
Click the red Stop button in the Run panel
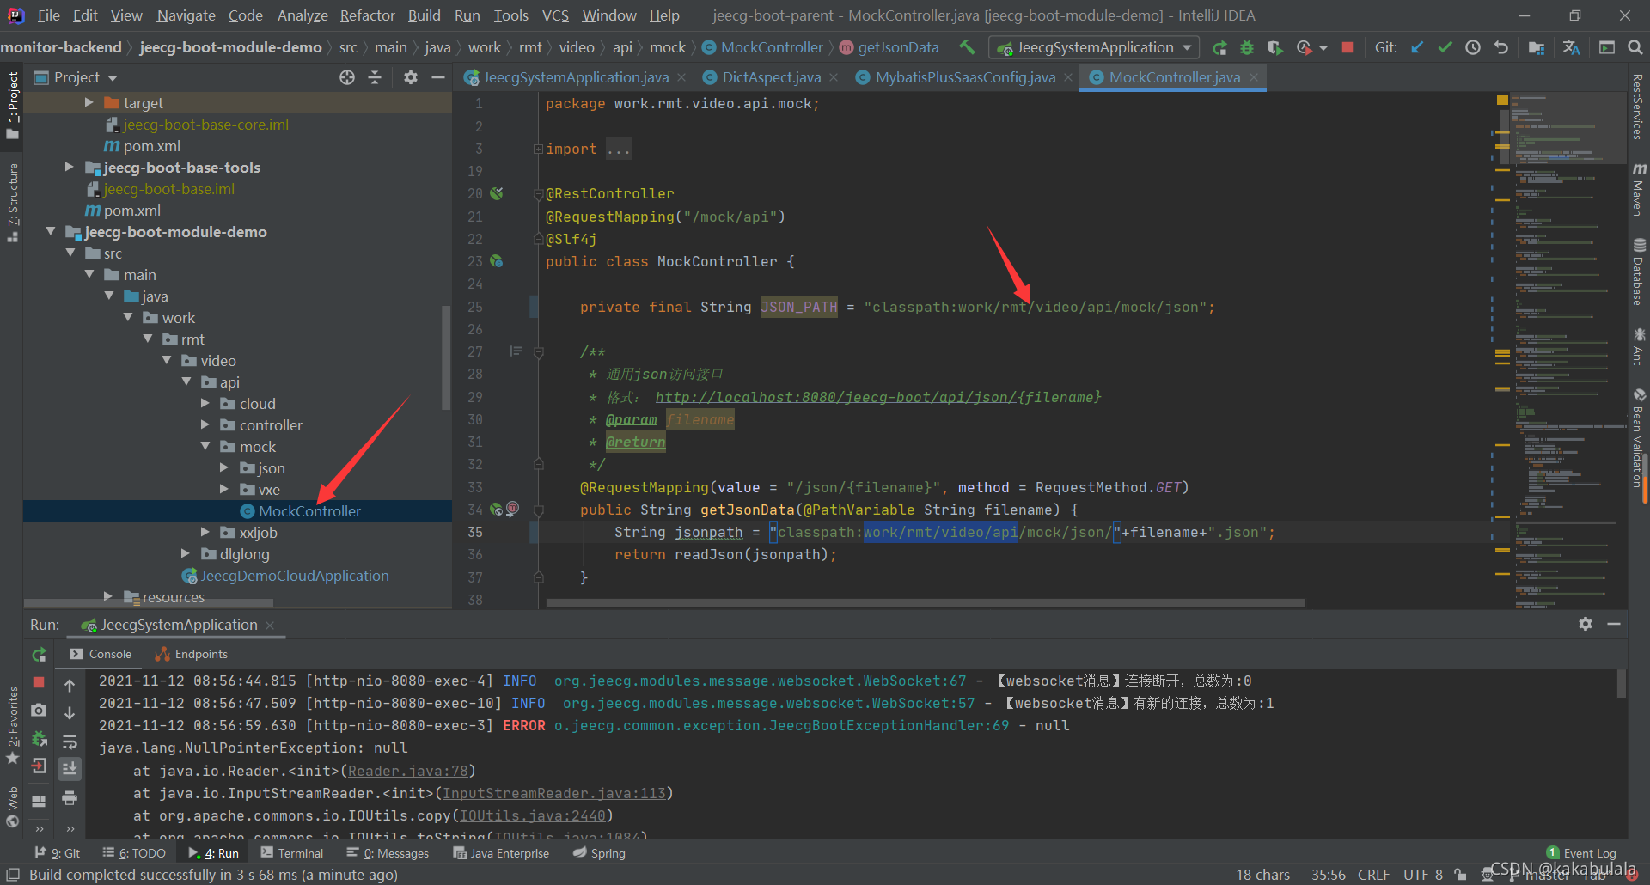39,682
